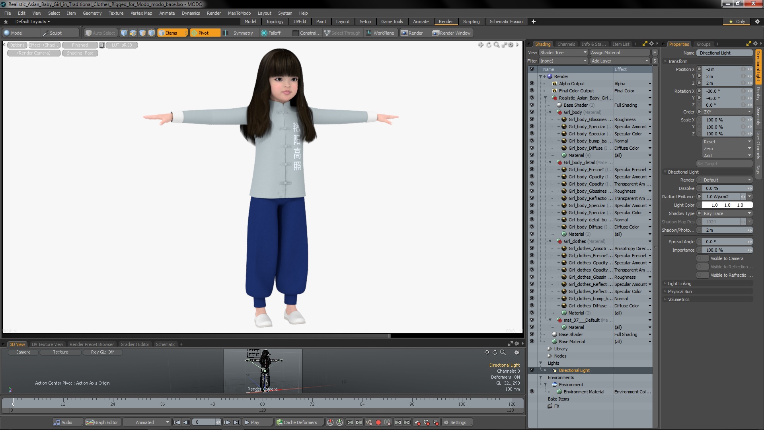Reset render view rotation icon
Viewport: 764px width, 430px height.
click(489, 45)
